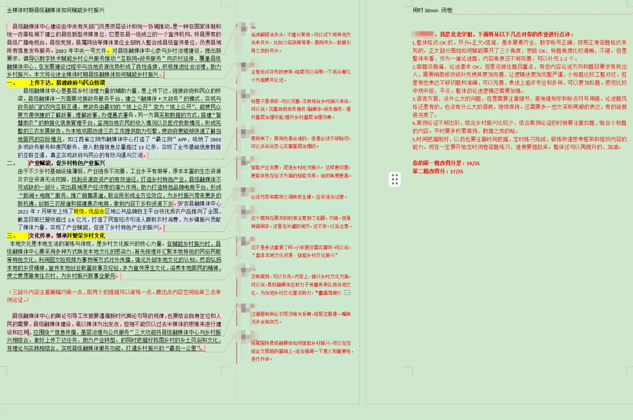Select the avatar next to the 论述内容 transition comment
The height and width of the screenshot is (420, 633).
(x=244, y=191)
